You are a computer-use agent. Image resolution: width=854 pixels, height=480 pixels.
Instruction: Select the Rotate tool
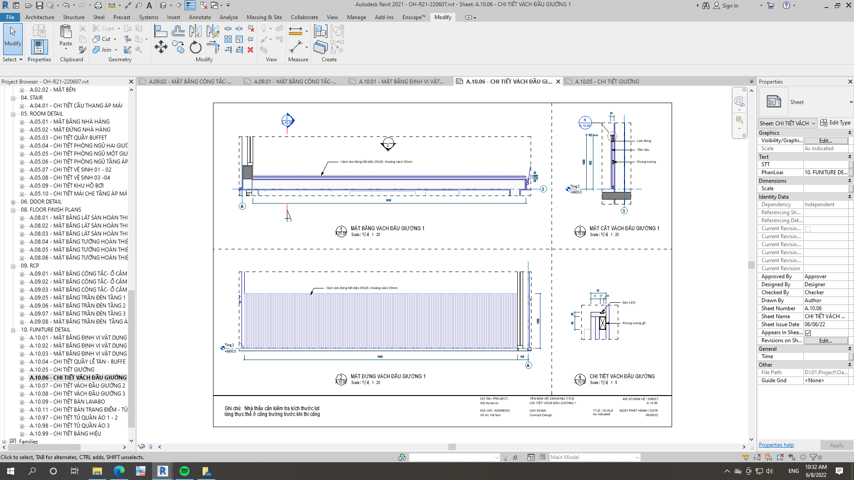195,47
